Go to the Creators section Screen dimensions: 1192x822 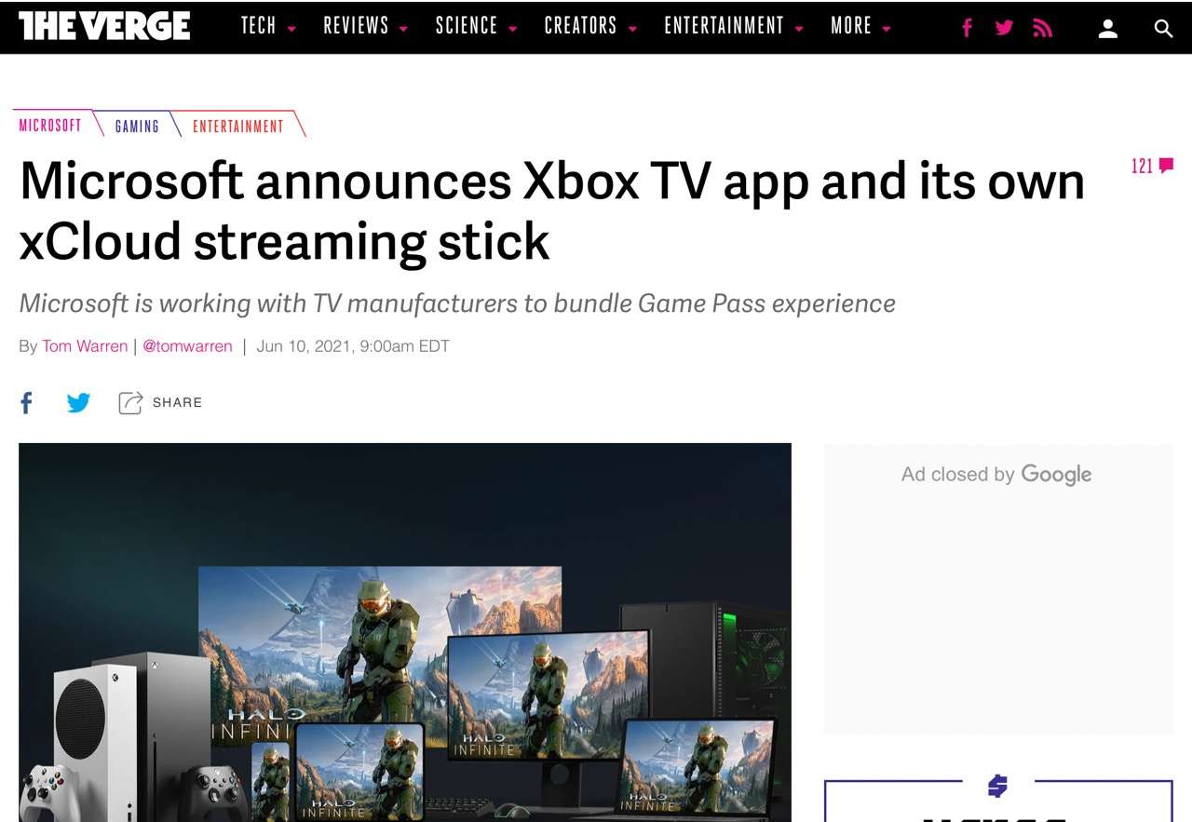point(581,26)
